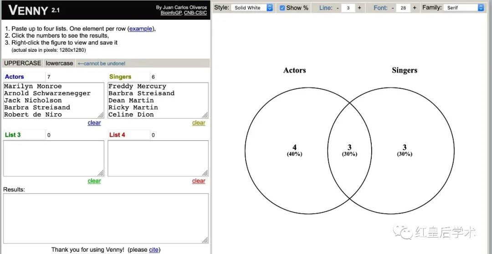This screenshot has width=492, height=254.
Task: Click the Results textarea resize handle
Action: [205, 240]
